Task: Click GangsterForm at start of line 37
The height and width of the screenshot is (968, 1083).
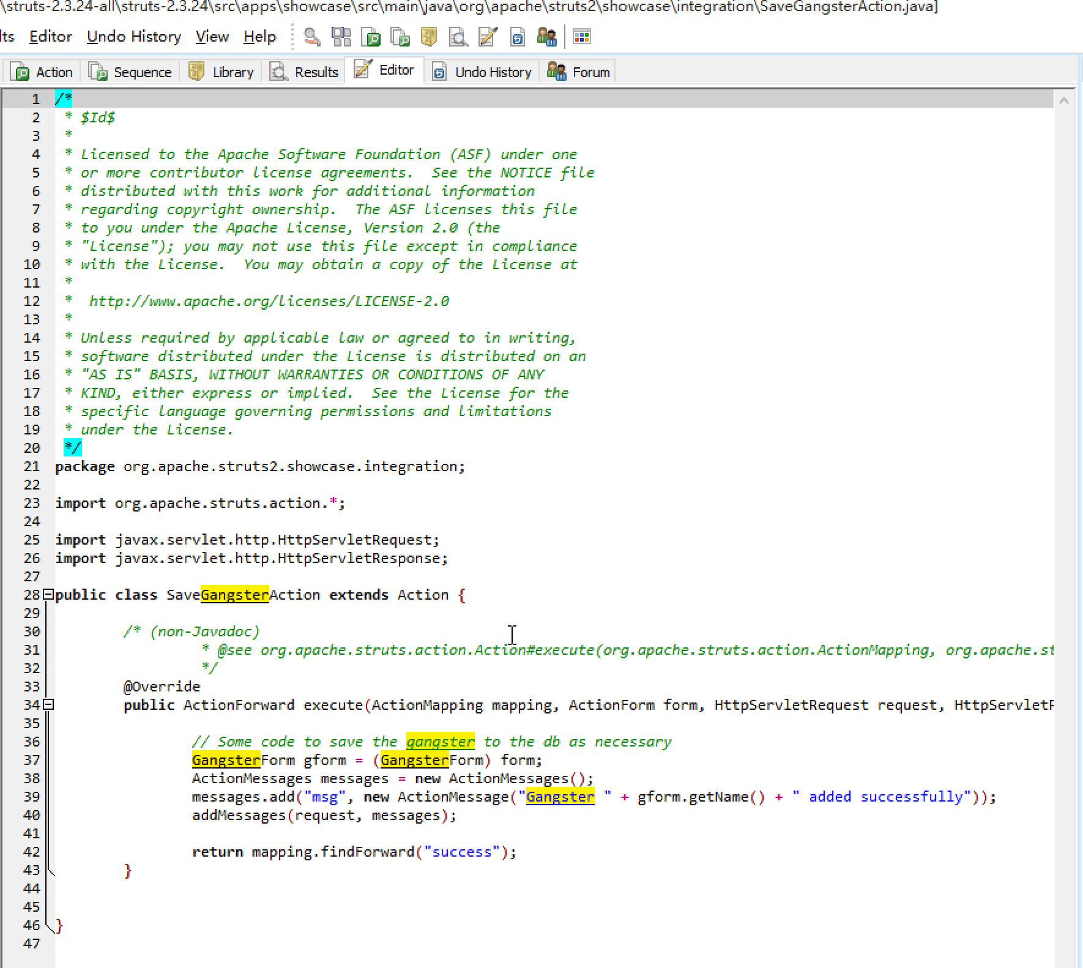Action: [x=243, y=760]
